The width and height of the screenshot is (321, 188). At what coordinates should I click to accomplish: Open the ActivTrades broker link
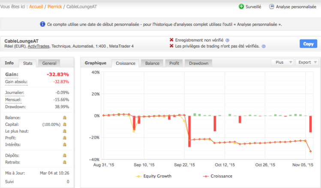[x=39, y=46]
